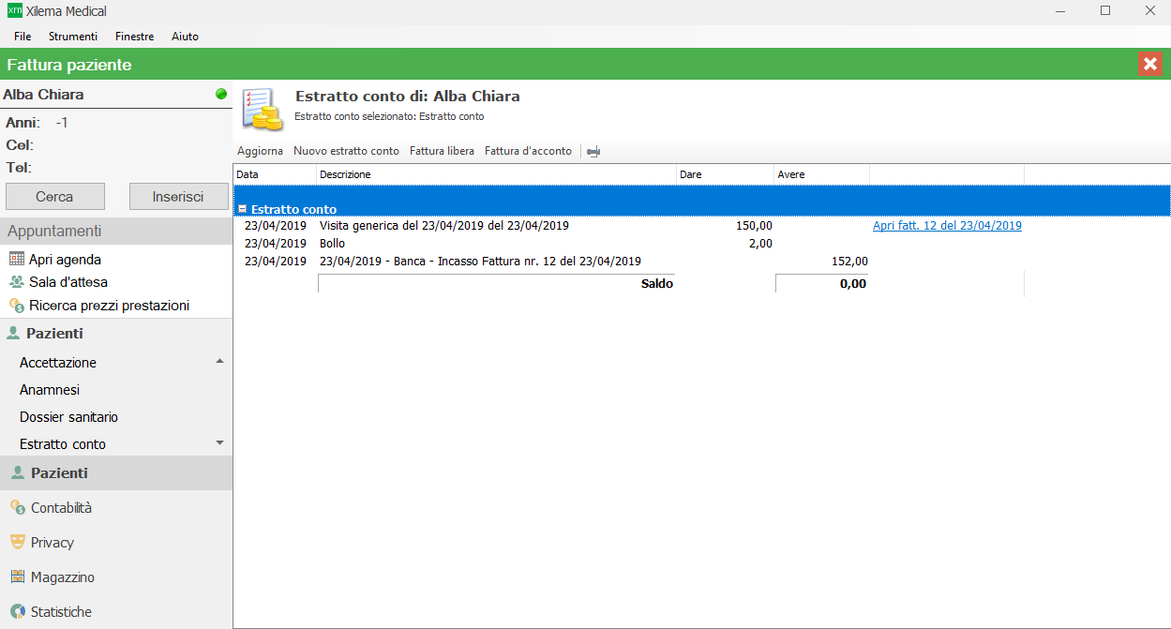Open the Privacy section
The width and height of the screenshot is (1171, 629).
[116, 542]
